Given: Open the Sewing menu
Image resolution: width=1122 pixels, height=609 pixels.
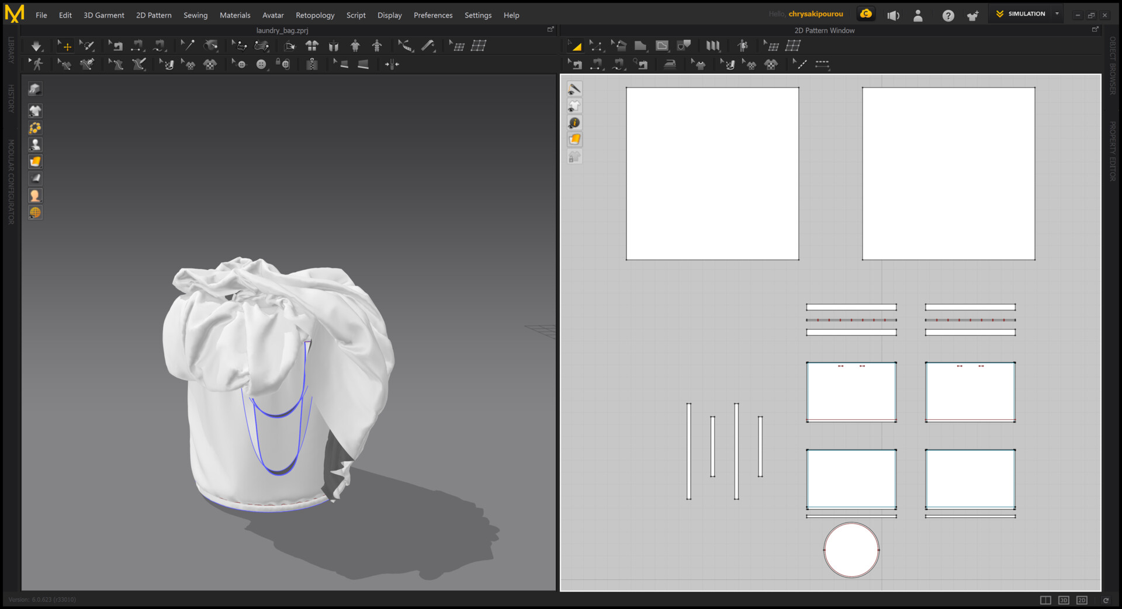Looking at the screenshot, I should click(x=195, y=15).
